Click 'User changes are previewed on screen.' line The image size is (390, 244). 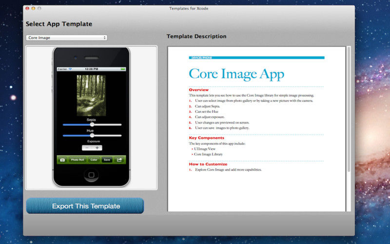[222, 122]
